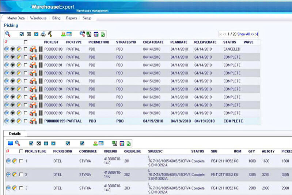Open the Reports menu
Viewport: 292px width, 195px height.
[72, 18]
